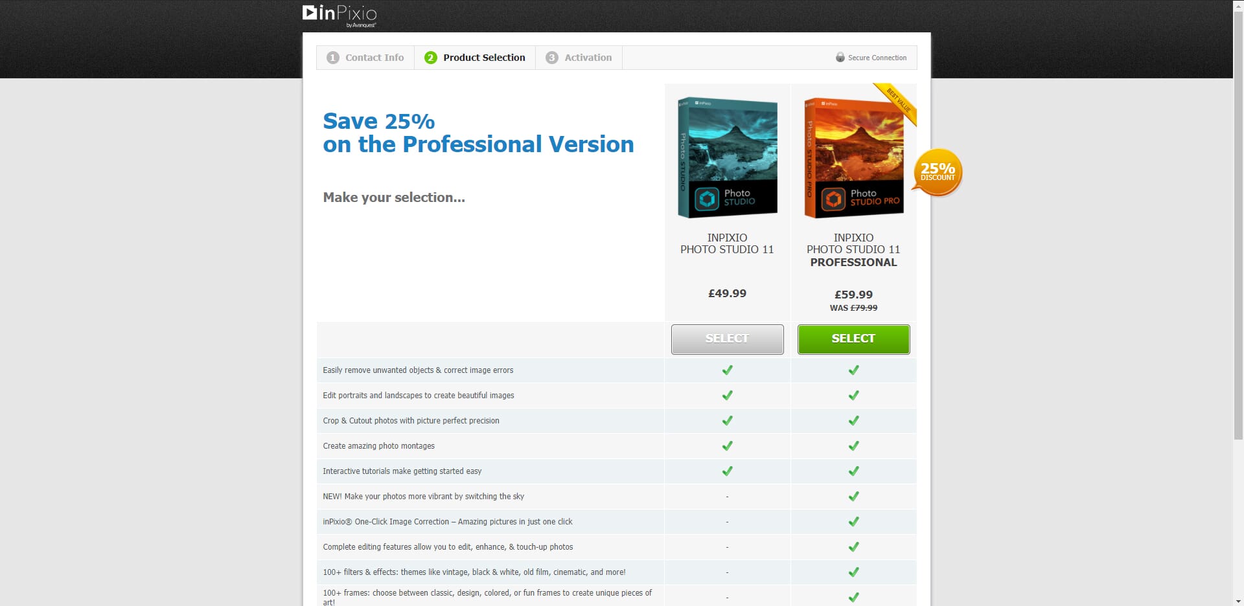Click standard-version checkmark for remove unwanted objects
Image resolution: width=1244 pixels, height=606 pixels.
click(x=727, y=370)
